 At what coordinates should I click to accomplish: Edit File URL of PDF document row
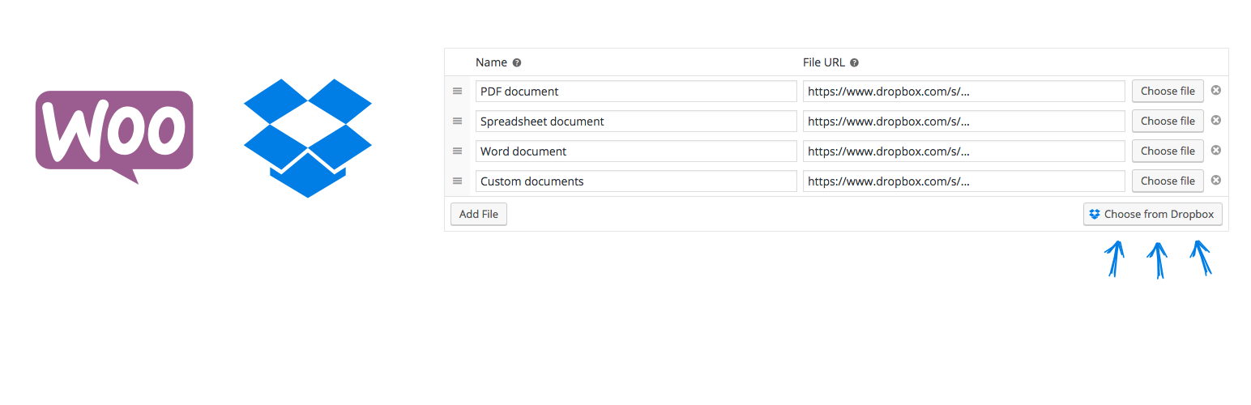(964, 91)
